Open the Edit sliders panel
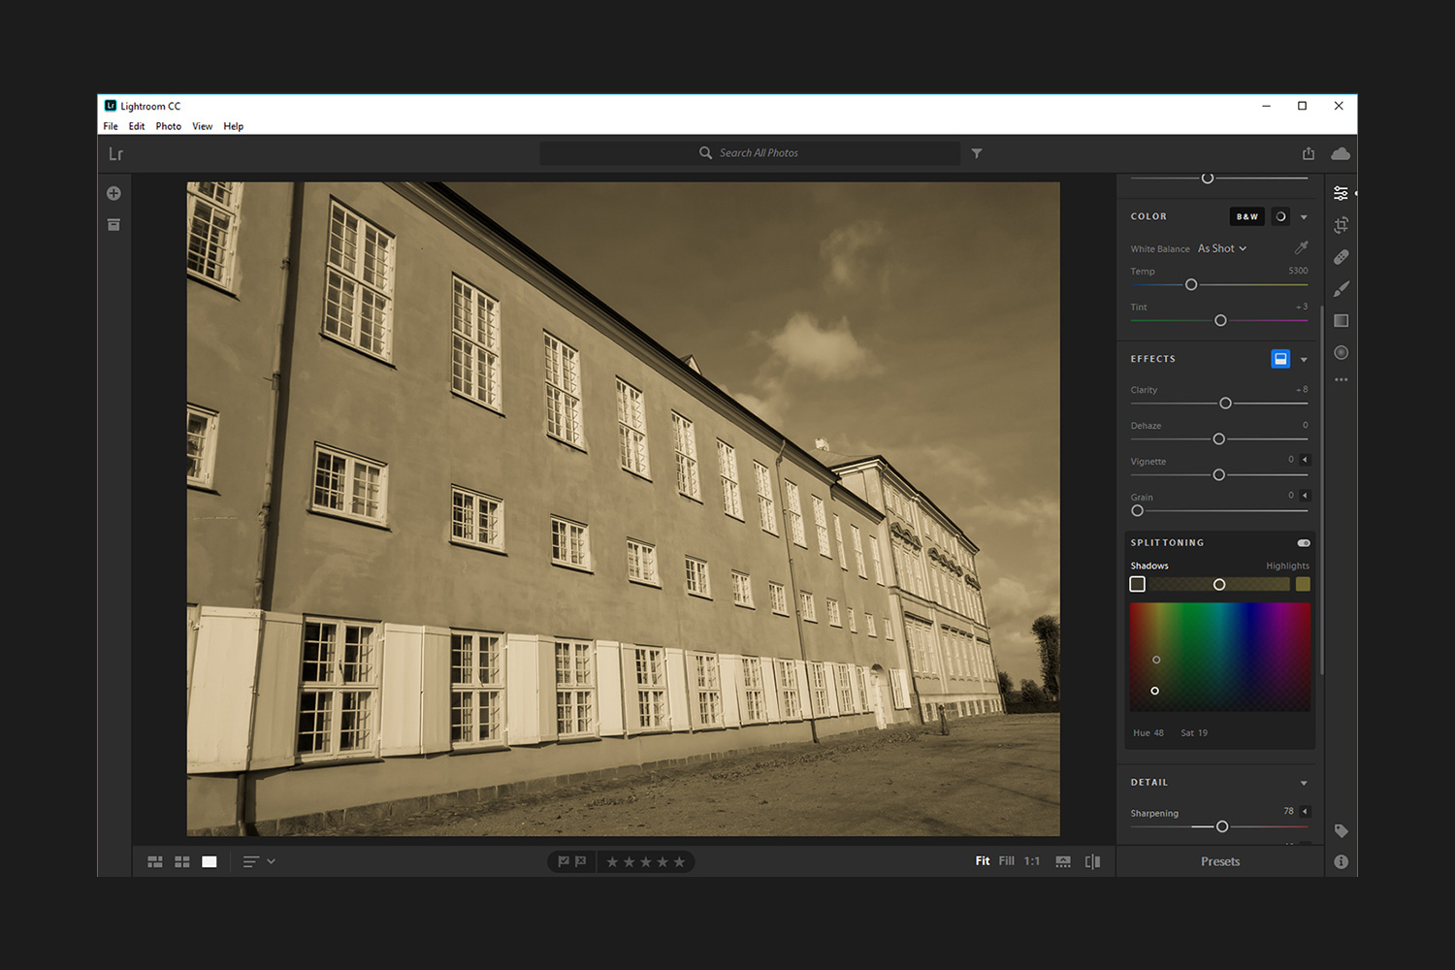Viewport: 1455px width, 970px height. pyautogui.click(x=1341, y=192)
